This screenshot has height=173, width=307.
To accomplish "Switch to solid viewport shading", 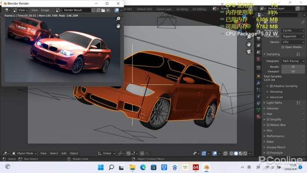I will coord(236,153).
